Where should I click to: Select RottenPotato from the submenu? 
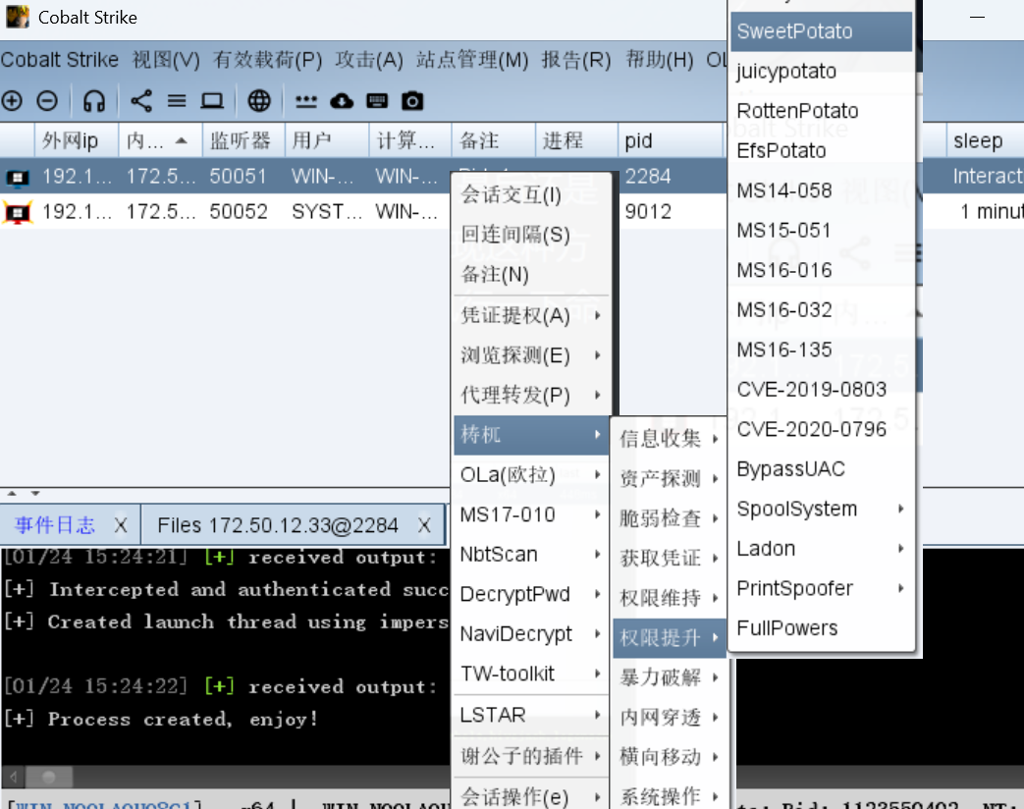point(822,111)
